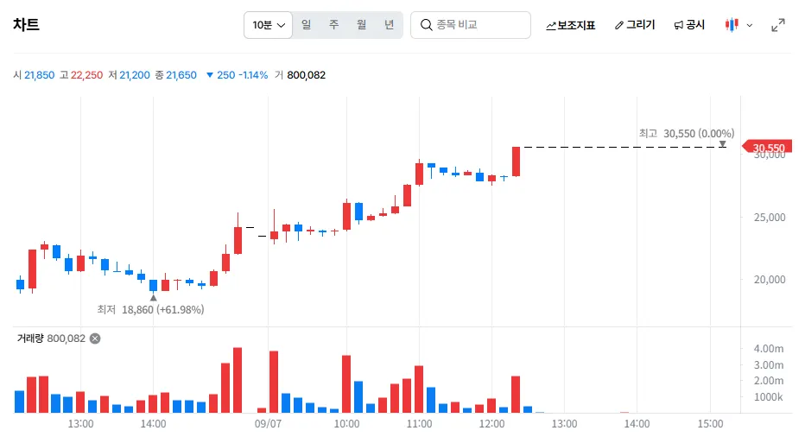Click the 09/07 date axis label
The width and height of the screenshot is (805, 443).
(268, 424)
